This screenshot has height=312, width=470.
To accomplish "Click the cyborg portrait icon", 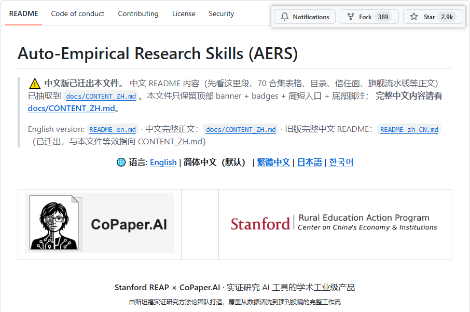I will point(54,223).
